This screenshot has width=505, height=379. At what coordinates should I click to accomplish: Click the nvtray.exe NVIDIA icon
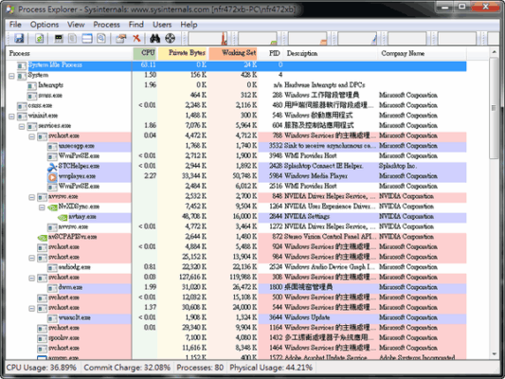point(63,217)
